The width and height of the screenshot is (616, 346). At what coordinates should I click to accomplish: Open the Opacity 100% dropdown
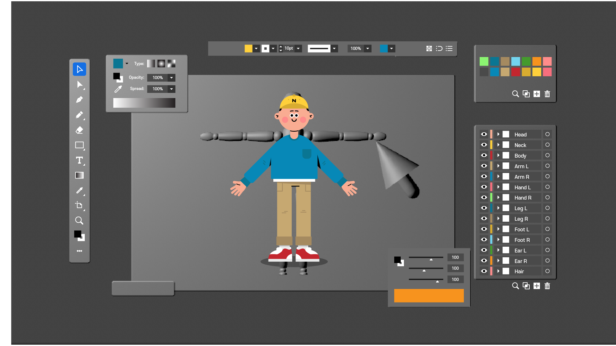[172, 78]
